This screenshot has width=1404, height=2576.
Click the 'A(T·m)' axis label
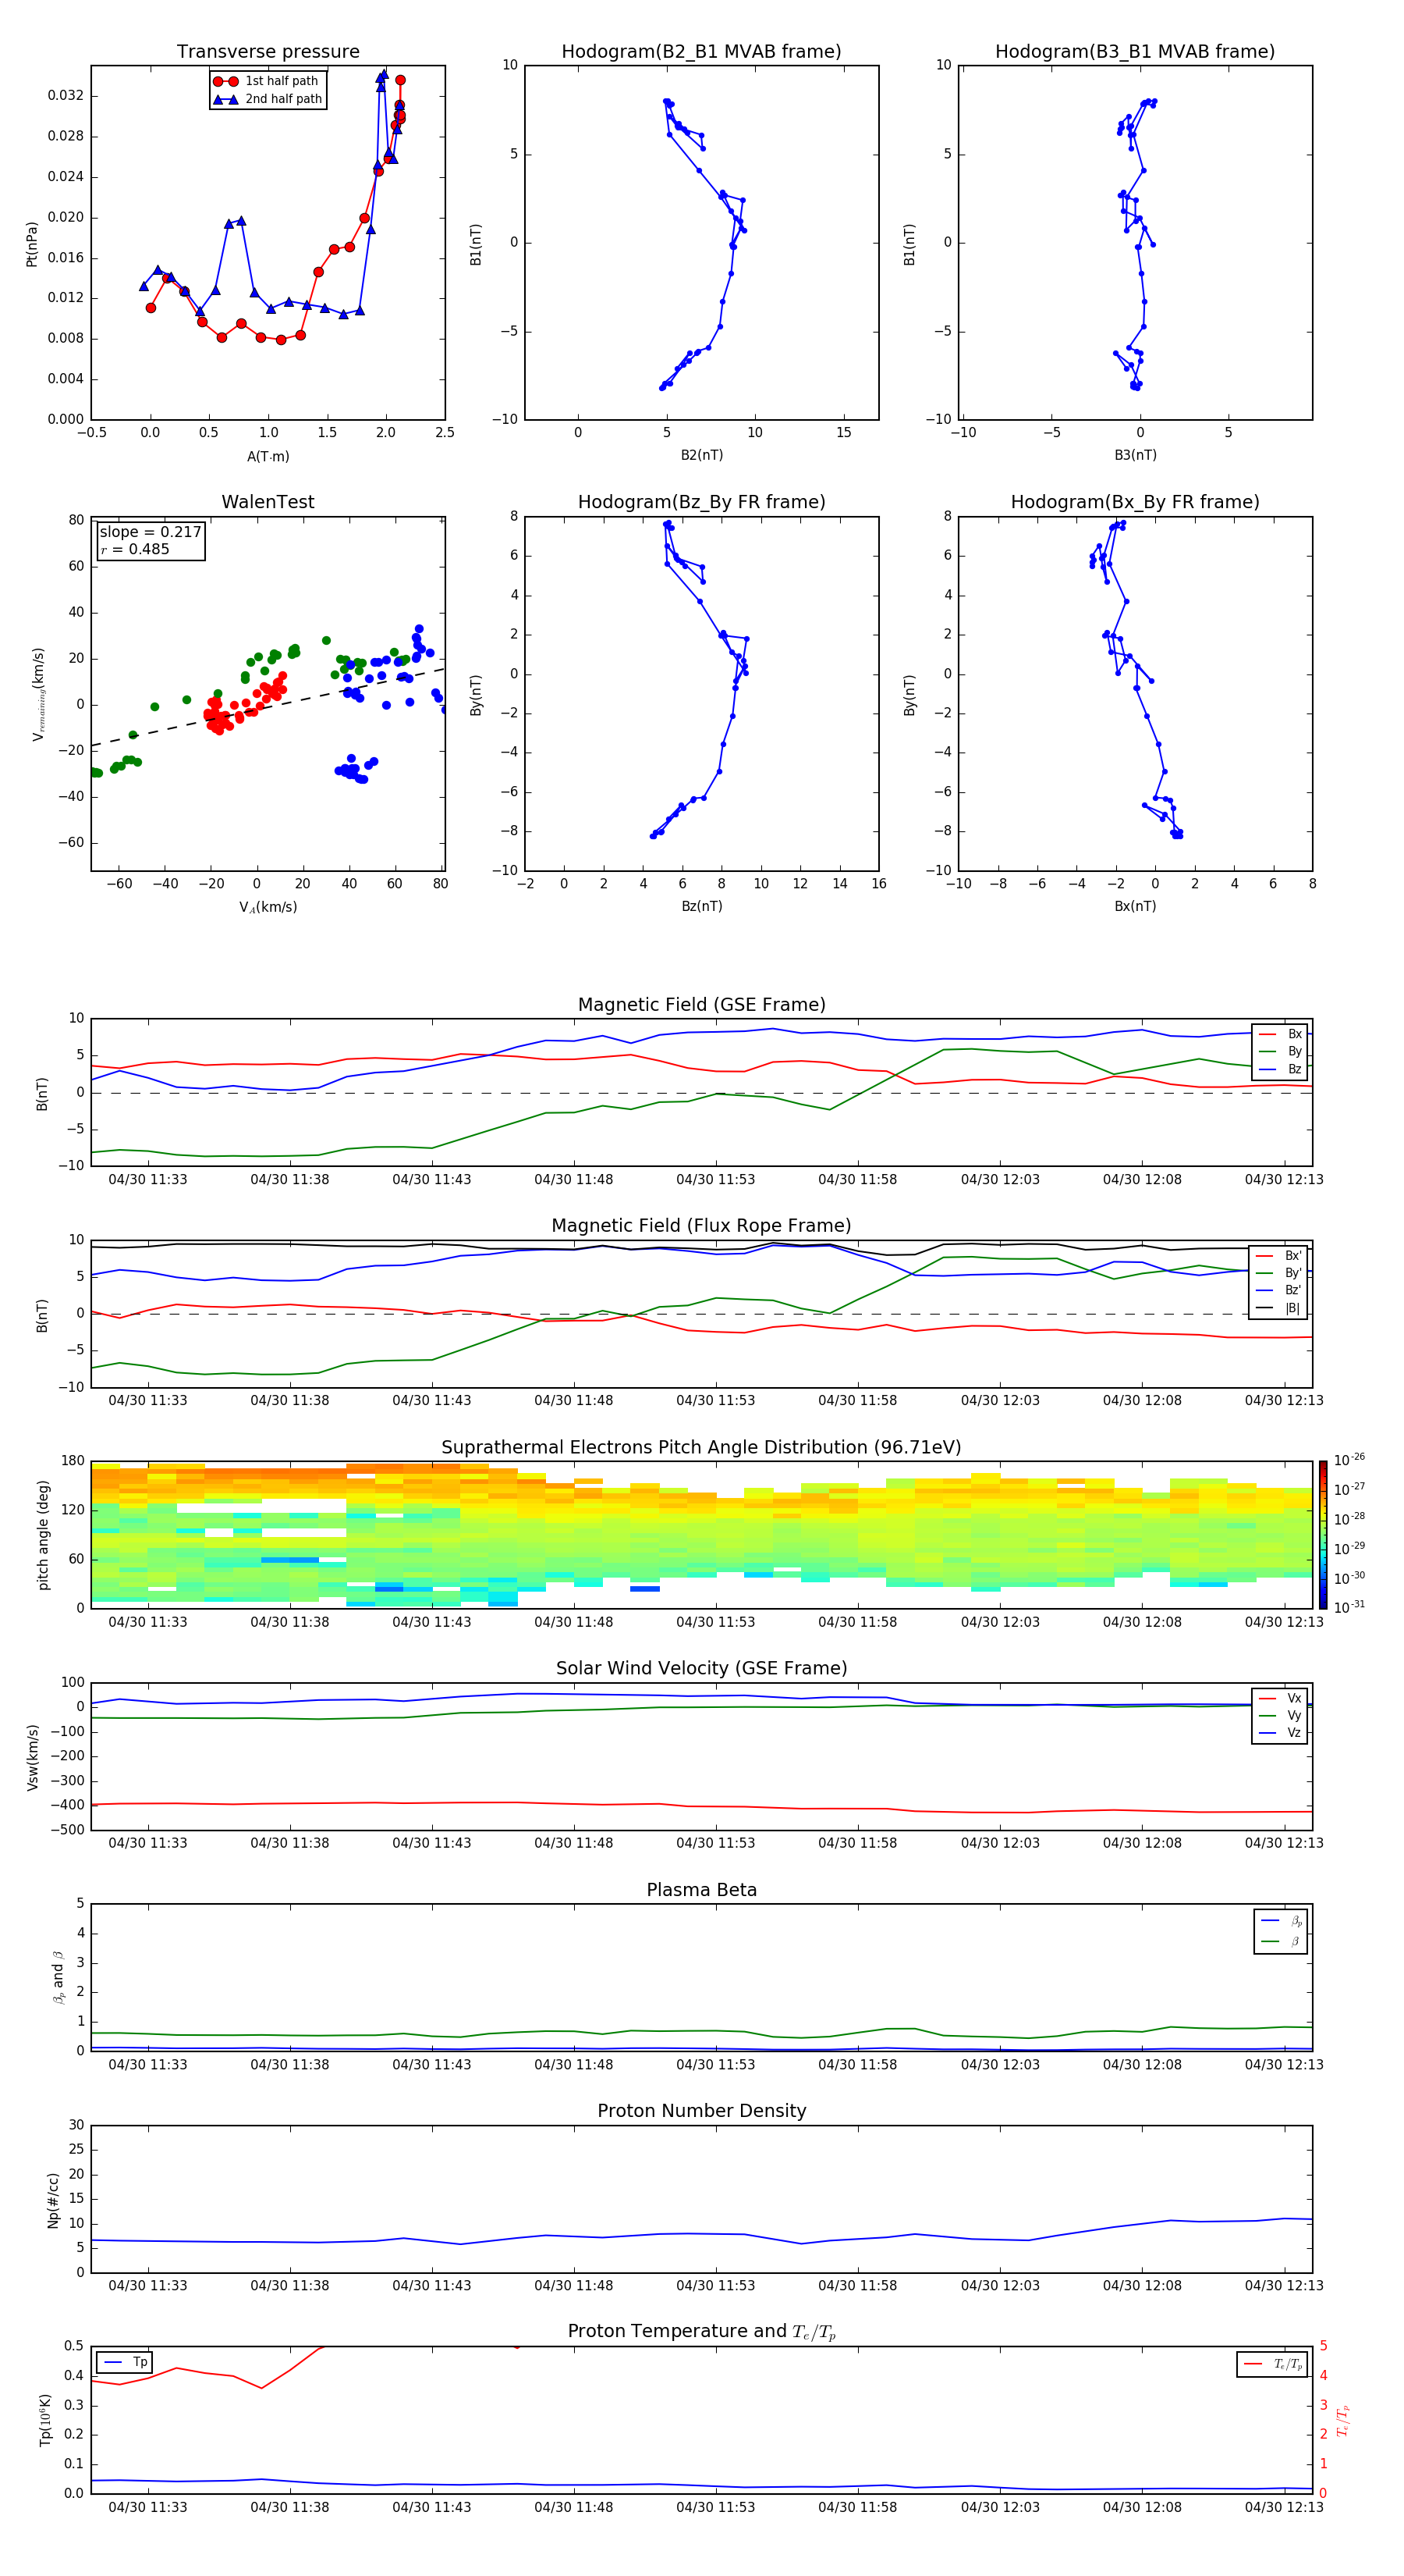click(268, 457)
